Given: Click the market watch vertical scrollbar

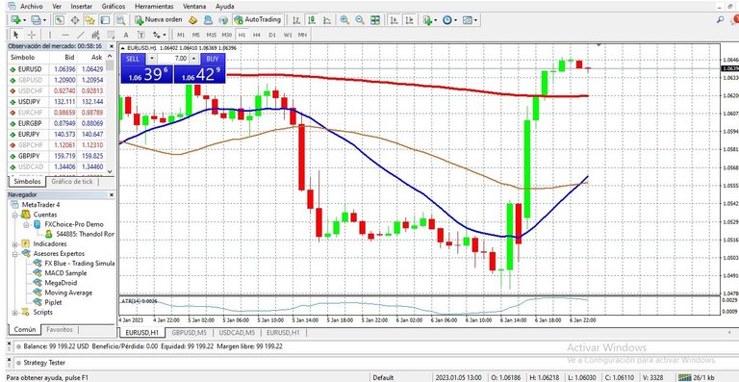Looking at the screenshot, I should [110, 117].
